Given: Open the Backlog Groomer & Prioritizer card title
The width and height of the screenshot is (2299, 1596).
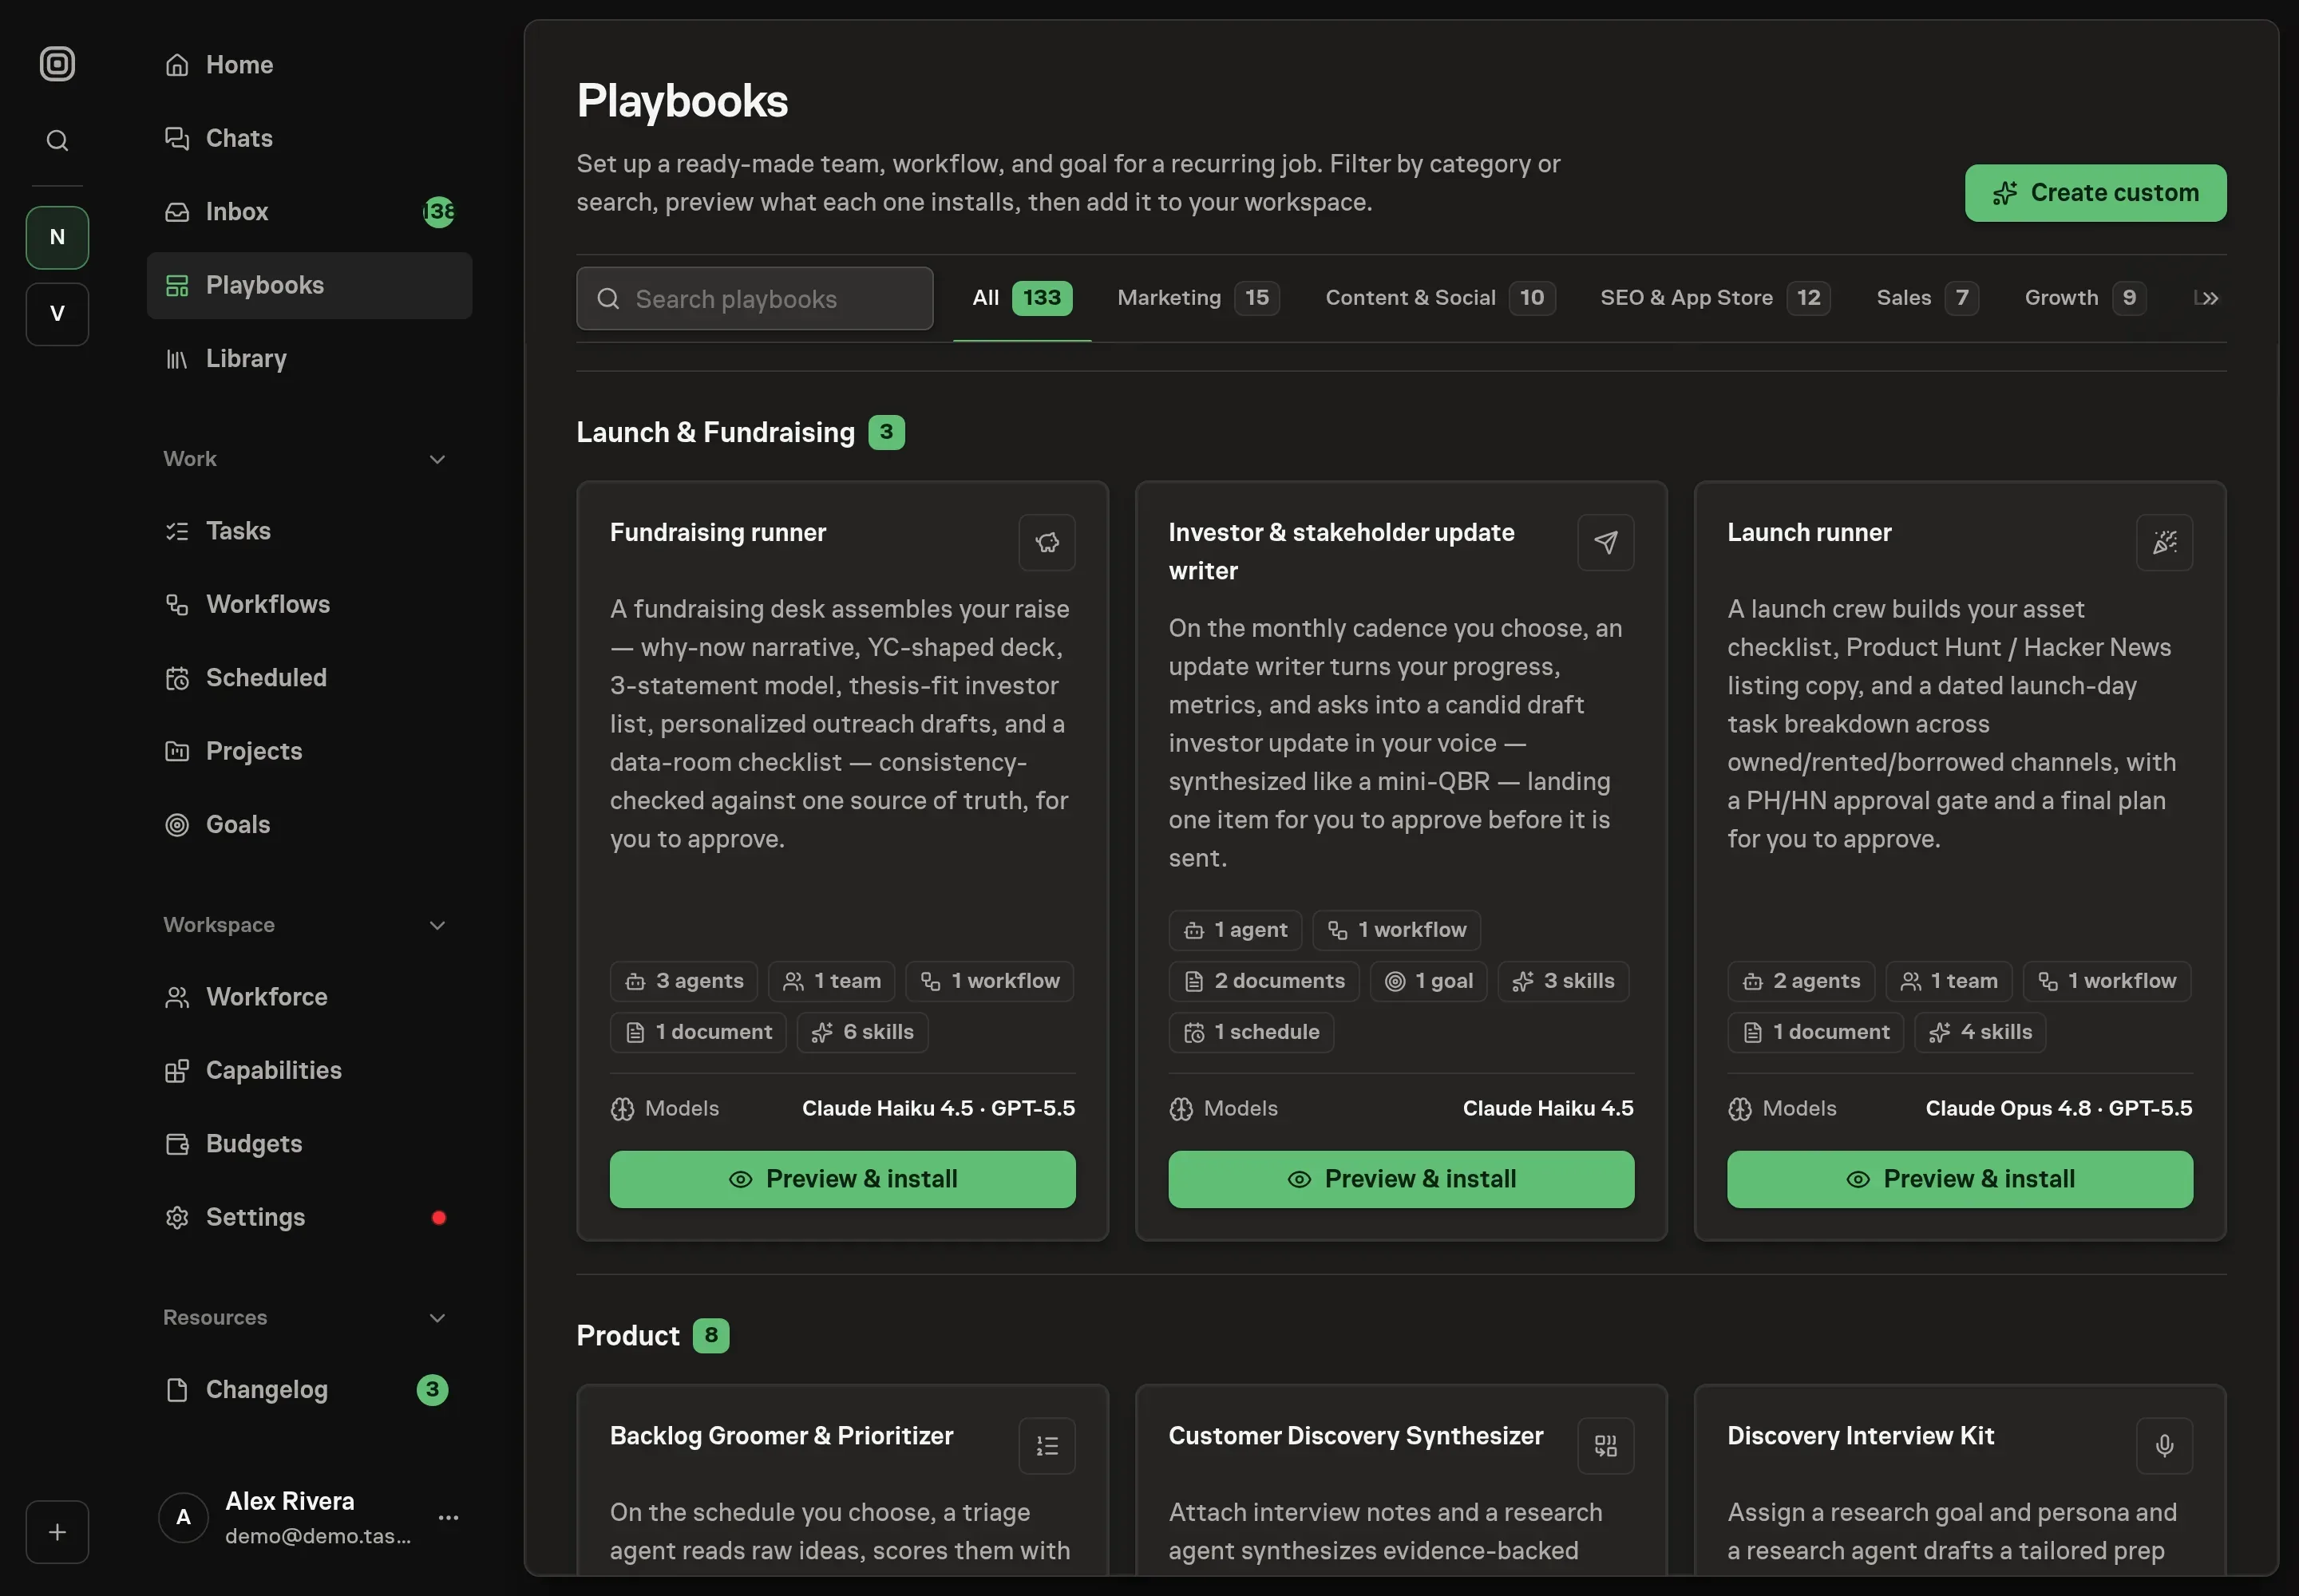Looking at the screenshot, I should 782,1436.
